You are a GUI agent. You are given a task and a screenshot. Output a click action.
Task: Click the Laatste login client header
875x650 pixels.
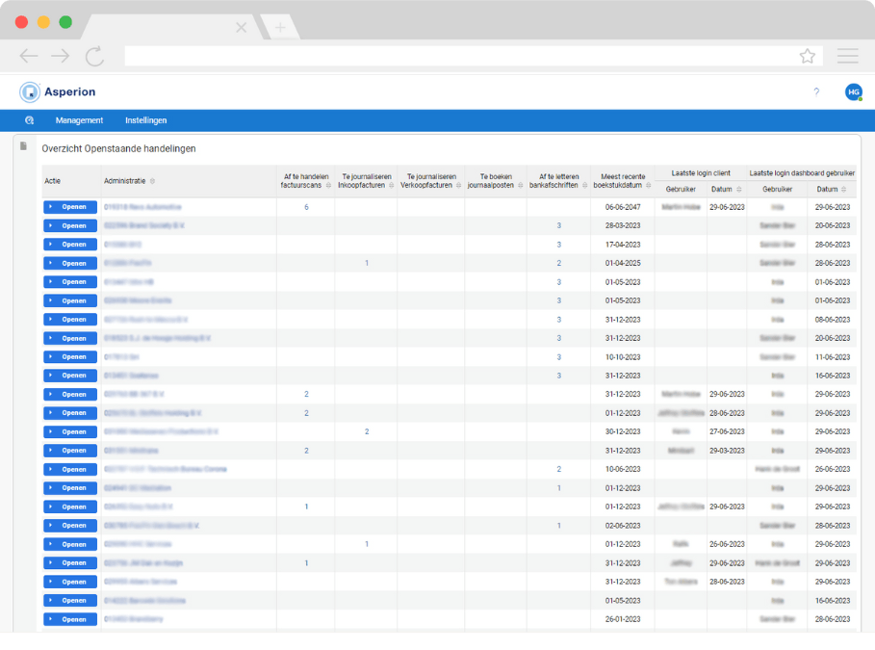(x=701, y=173)
